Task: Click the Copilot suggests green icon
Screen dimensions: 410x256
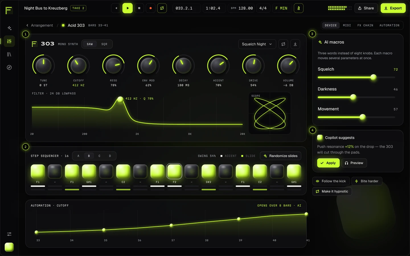Action: point(320,138)
